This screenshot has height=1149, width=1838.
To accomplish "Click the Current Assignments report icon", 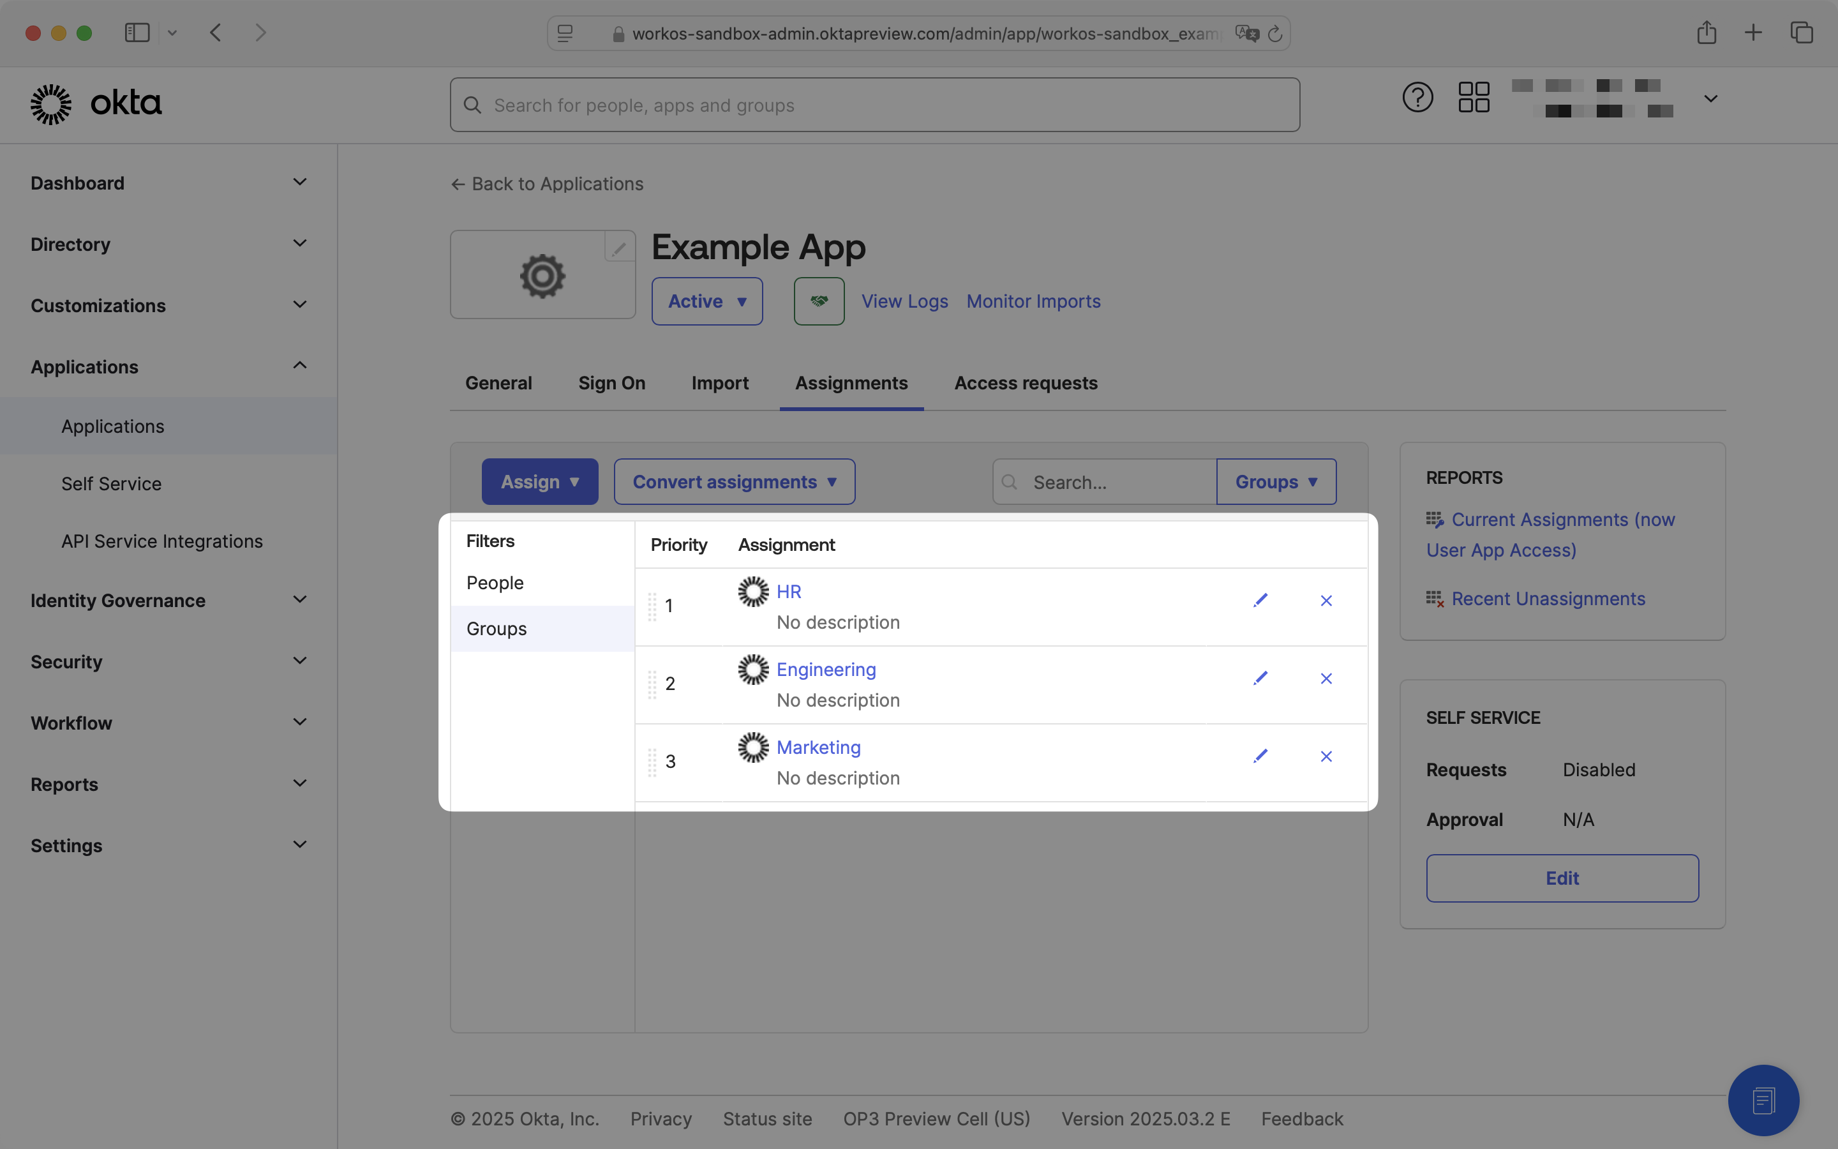I will click(x=1435, y=519).
